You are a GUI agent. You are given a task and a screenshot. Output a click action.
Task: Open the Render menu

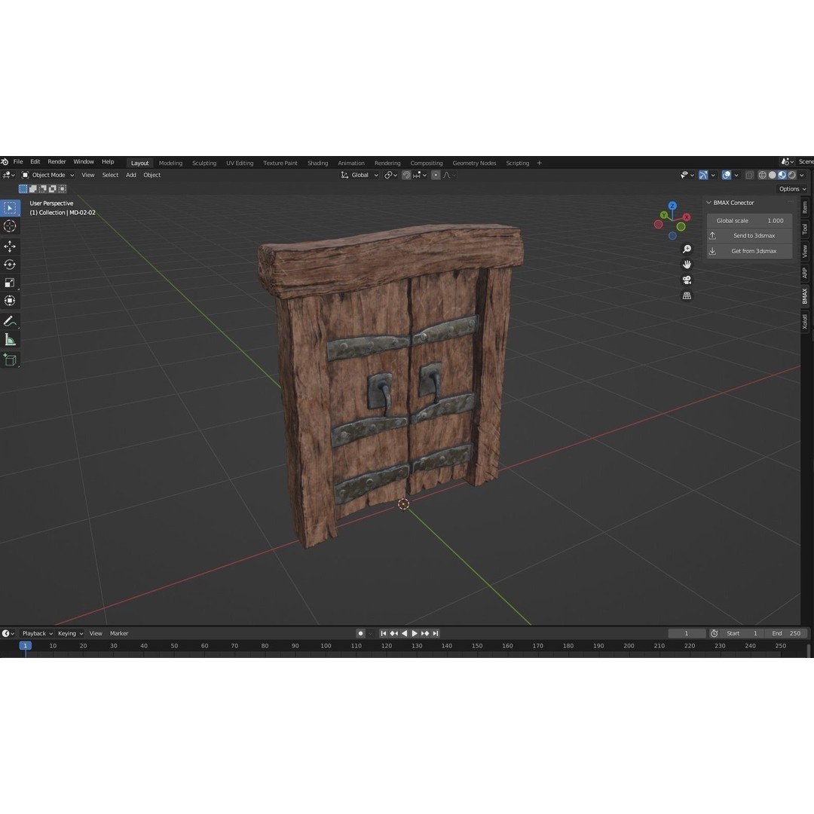coord(57,161)
